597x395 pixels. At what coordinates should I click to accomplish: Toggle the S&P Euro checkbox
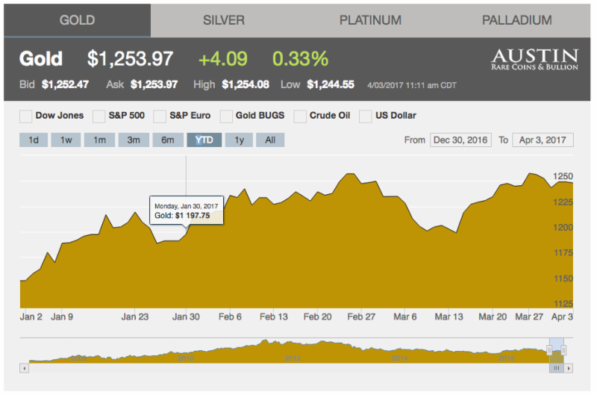click(159, 116)
